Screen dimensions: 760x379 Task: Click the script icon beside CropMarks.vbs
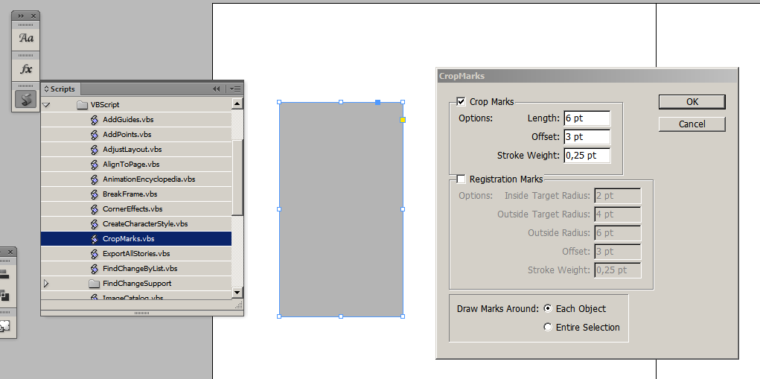[95, 239]
